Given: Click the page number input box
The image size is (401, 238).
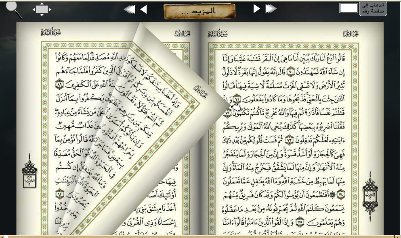Looking at the screenshot, I should point(348,8).
